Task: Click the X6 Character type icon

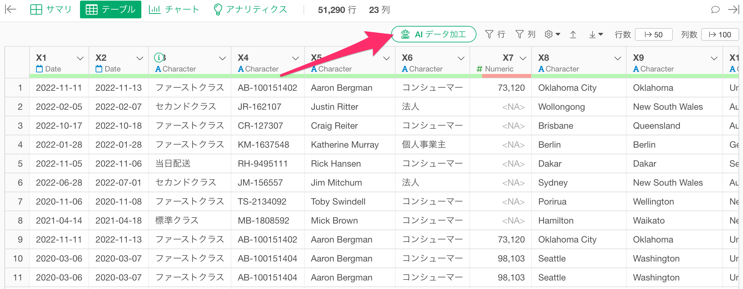Action: click(x=405, y=69)
